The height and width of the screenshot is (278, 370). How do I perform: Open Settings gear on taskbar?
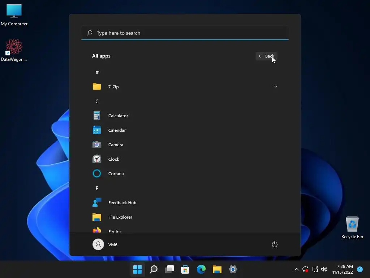point(233,269)
